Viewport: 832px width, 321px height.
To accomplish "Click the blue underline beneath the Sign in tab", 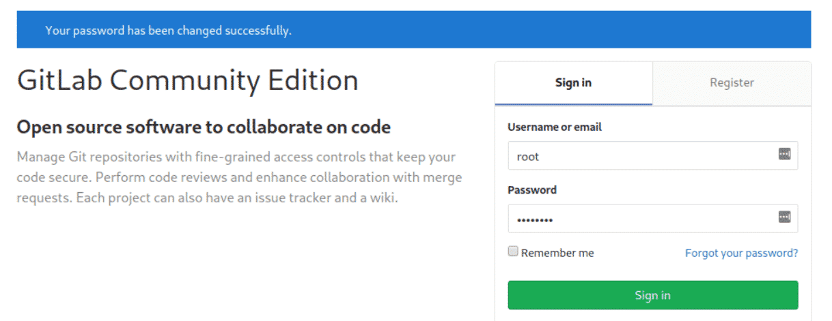I will [573, 104].
